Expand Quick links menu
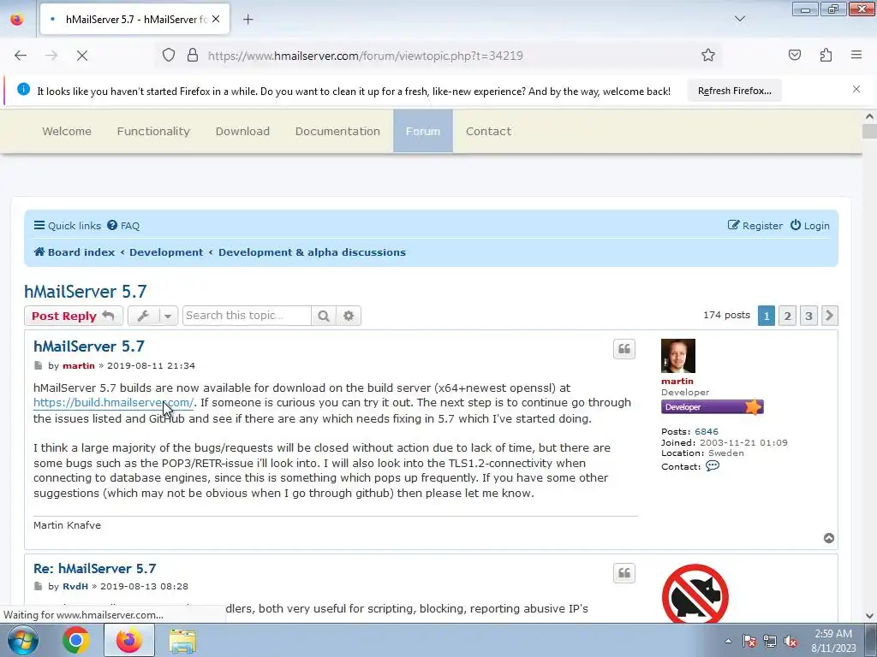877x657 pixels. click(x=67, y=226)
